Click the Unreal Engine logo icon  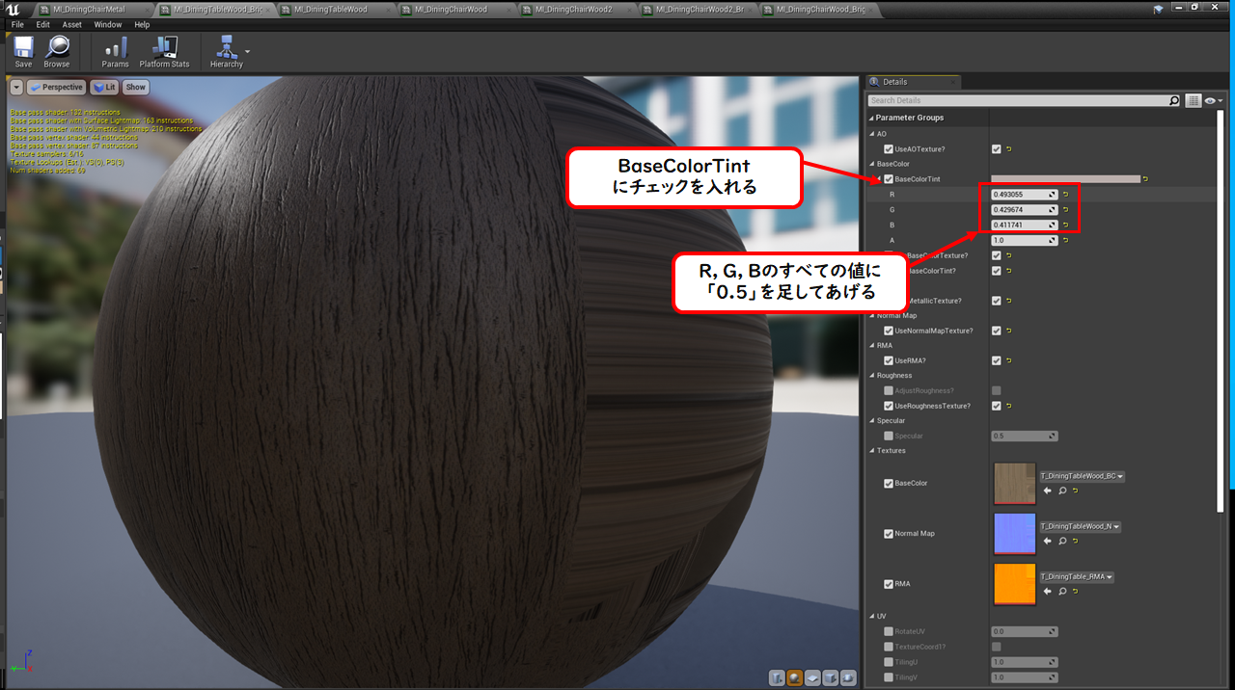(x=11, y=9)
